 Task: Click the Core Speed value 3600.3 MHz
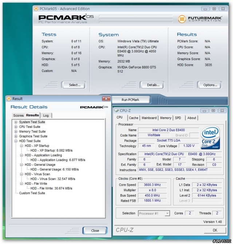[152, 185]
